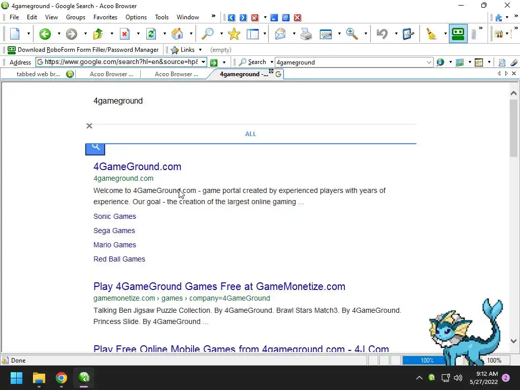Go to the Home page icon
520x390 pixels.
coord(177,34)
